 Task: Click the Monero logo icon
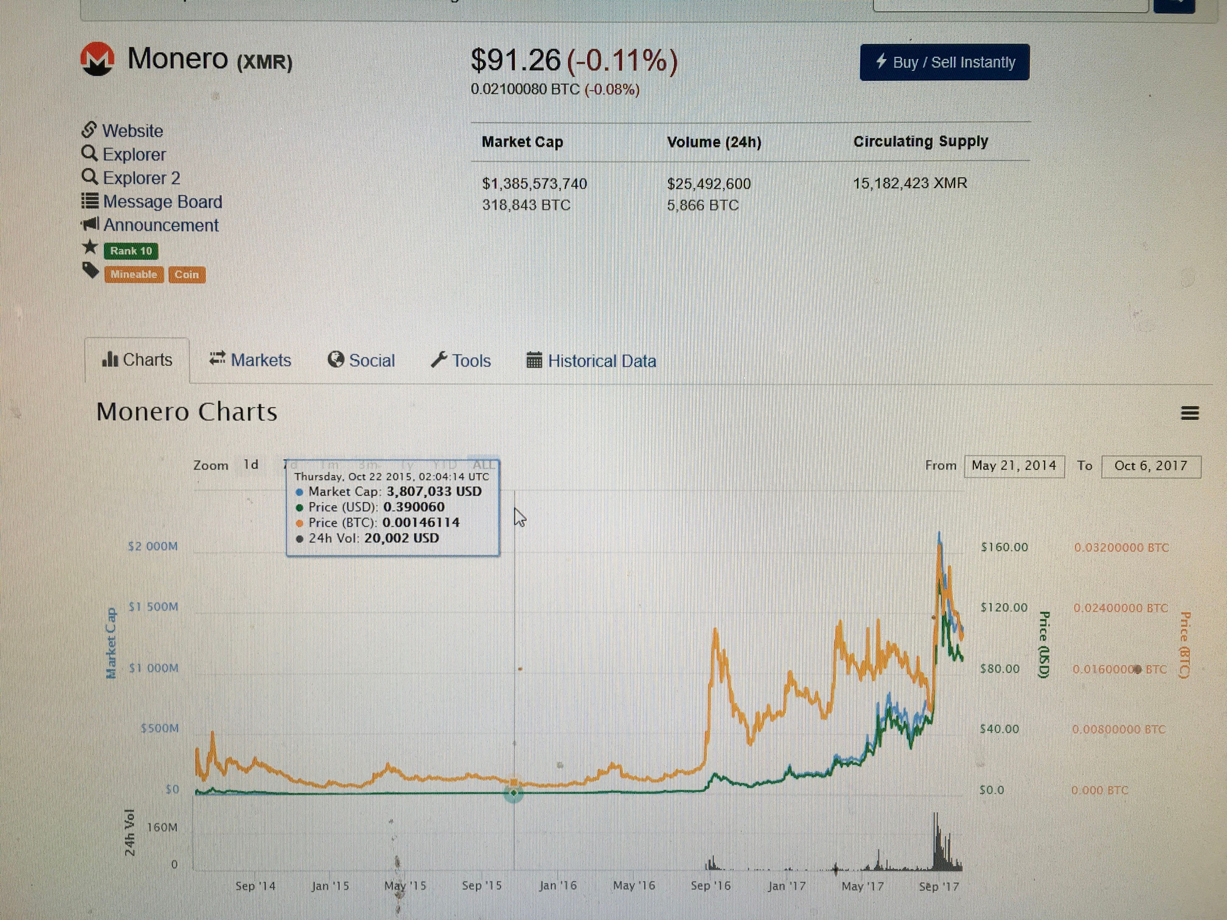click(97, 59)
